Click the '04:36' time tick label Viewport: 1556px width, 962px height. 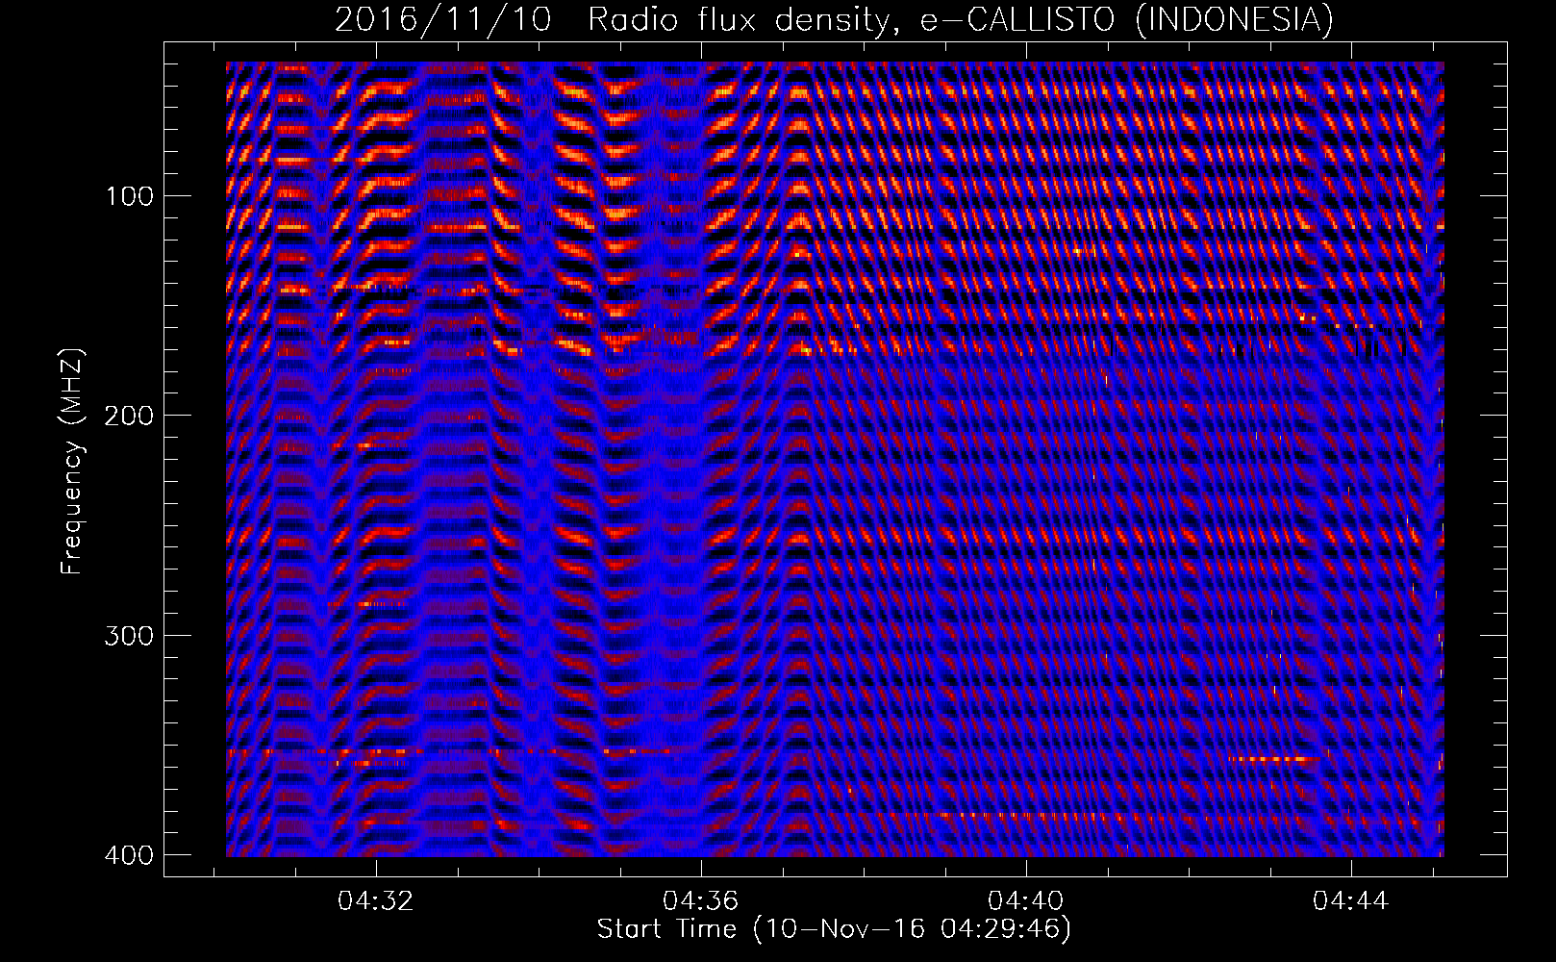pos(701,901)
